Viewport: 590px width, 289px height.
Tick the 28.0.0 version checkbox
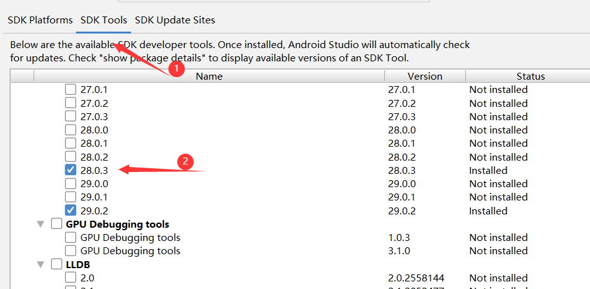70,130
